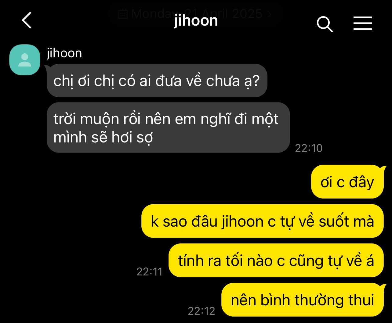
Task: Expand the chevron beside 21 April 2025
Action: coord(269,14)
